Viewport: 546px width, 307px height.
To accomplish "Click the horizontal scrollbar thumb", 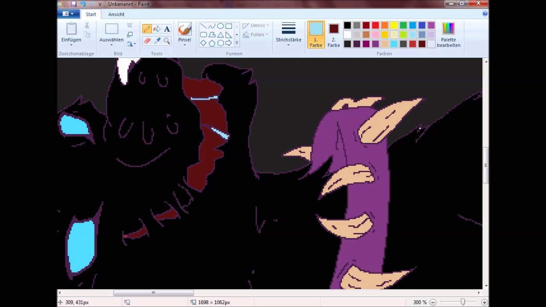I will (153, 293).
